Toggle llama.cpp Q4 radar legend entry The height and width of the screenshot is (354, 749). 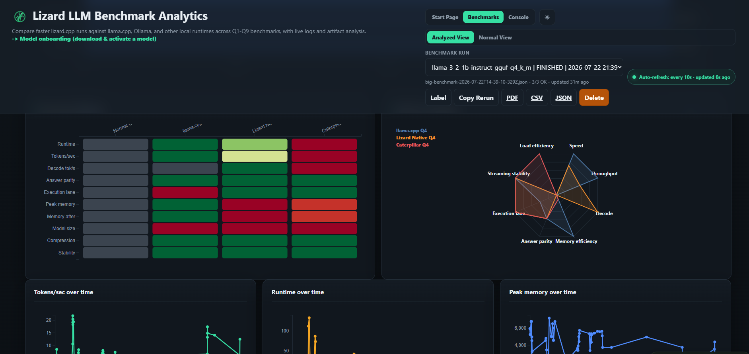click(x=411, y=131)
